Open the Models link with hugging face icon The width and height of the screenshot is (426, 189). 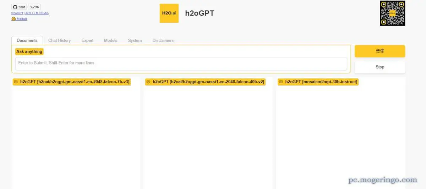[x=20, y=19]
